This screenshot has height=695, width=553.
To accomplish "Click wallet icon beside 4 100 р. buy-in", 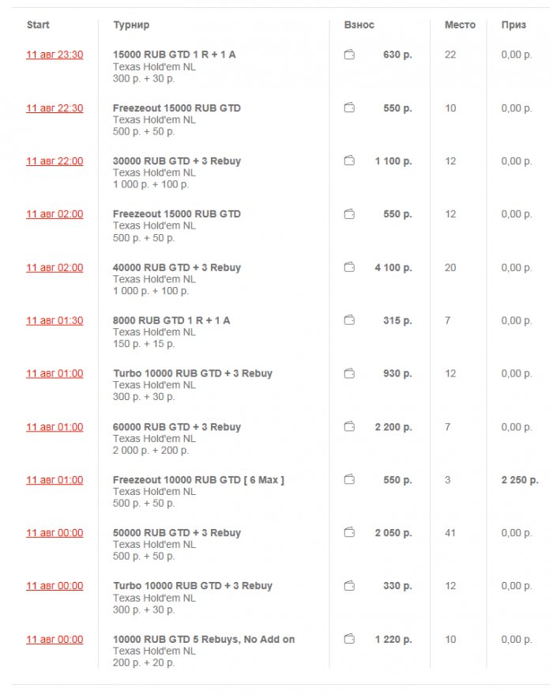I will coord(349,268).
